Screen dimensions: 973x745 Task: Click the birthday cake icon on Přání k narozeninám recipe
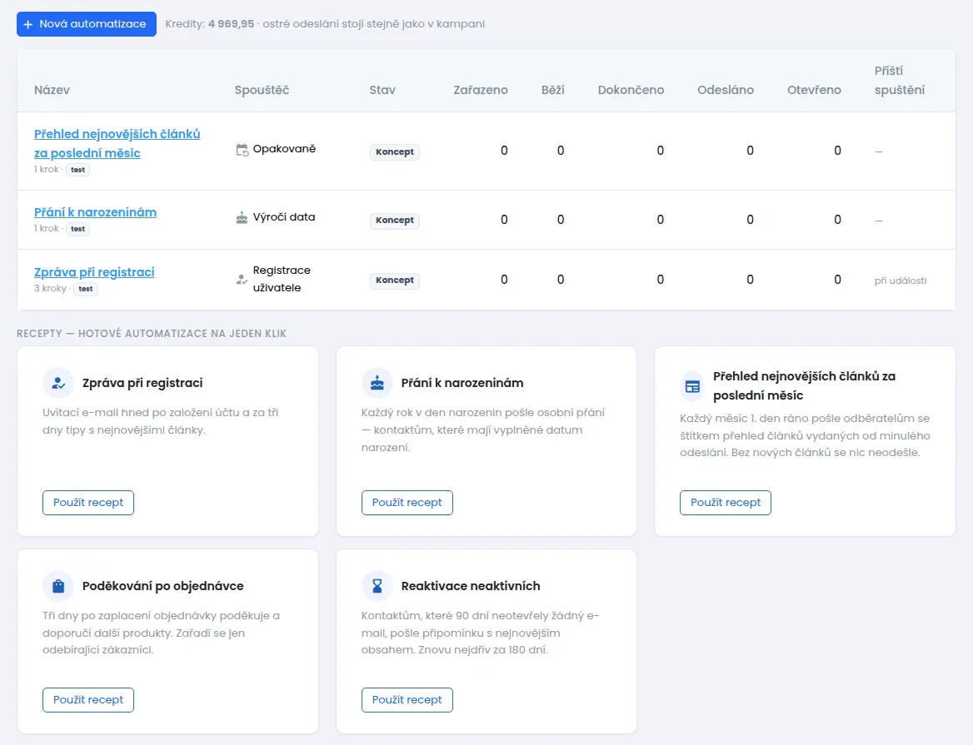pos(377,383)
